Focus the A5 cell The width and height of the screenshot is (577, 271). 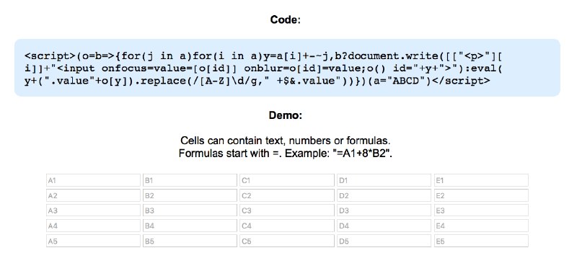click(x=93, y=241)
